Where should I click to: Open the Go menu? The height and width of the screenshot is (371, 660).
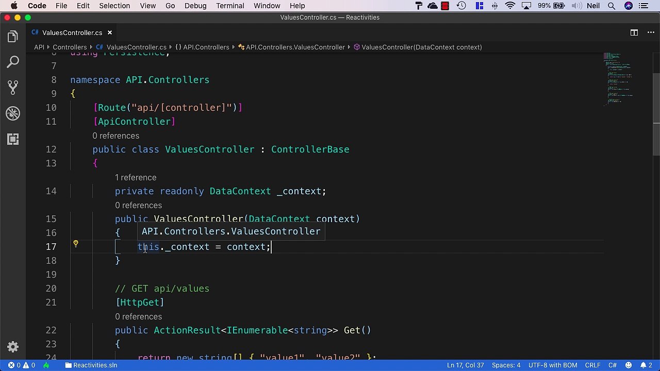coord(170,6)
